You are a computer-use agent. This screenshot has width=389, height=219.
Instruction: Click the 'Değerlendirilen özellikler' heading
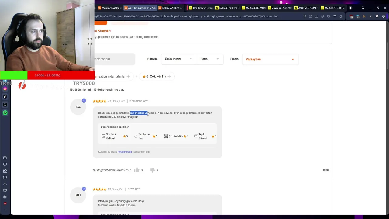(115, 127)
